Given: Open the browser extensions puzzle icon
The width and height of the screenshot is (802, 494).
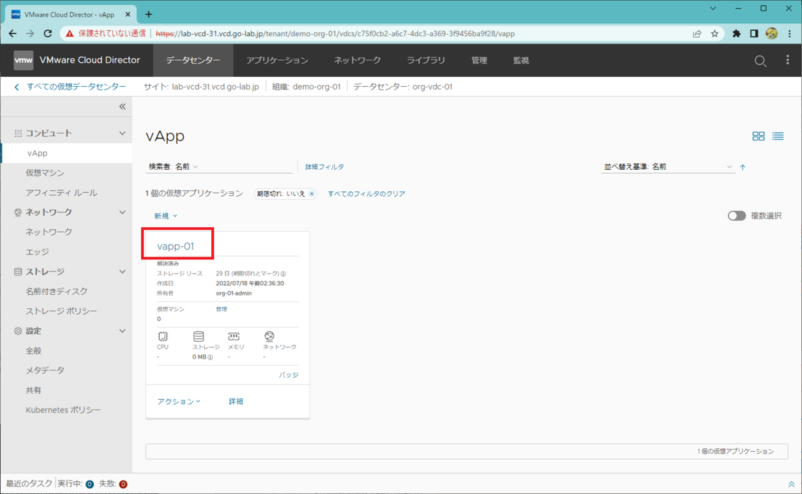Looking at the screenshot, I should [x=737, y=33].
